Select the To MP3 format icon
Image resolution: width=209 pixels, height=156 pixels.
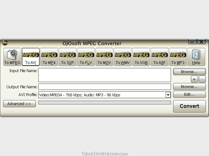178,57
